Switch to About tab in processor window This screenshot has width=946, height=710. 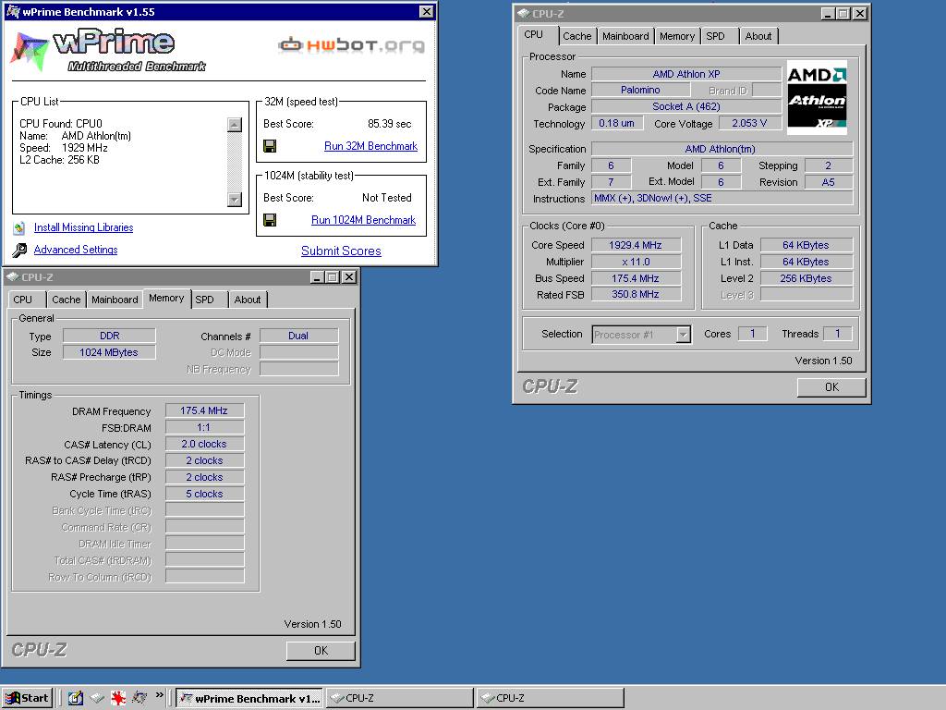pyautogui.click(x=758, y=36)
